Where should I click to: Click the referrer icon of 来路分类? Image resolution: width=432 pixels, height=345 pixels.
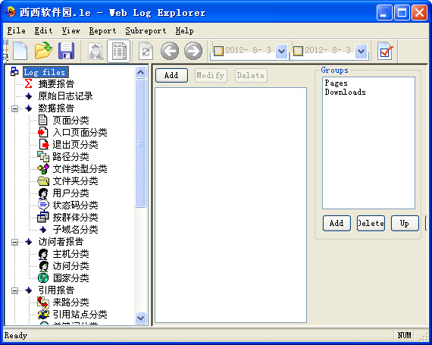pos(42,302)
